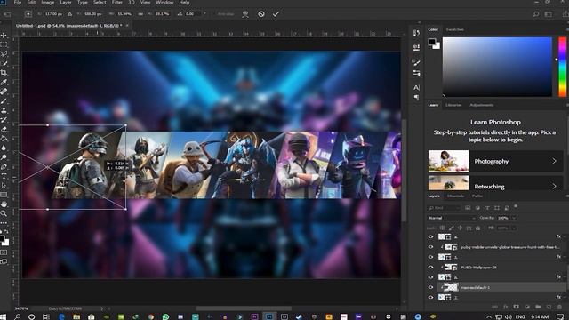This screenshot has height=320, width=569.
Task: Close the Untitled-1.psd document tab
Action: pos(127,26)
